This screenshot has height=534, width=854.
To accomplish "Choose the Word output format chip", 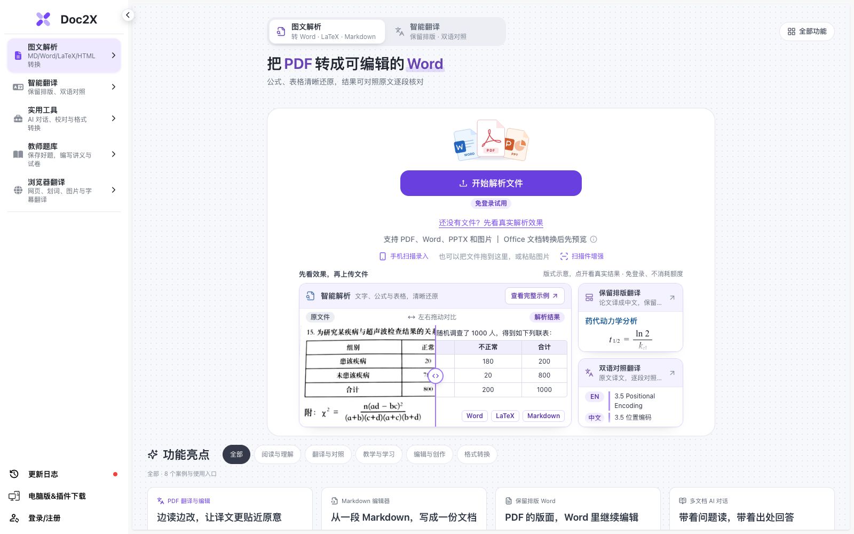I will [x=475, y=416].
